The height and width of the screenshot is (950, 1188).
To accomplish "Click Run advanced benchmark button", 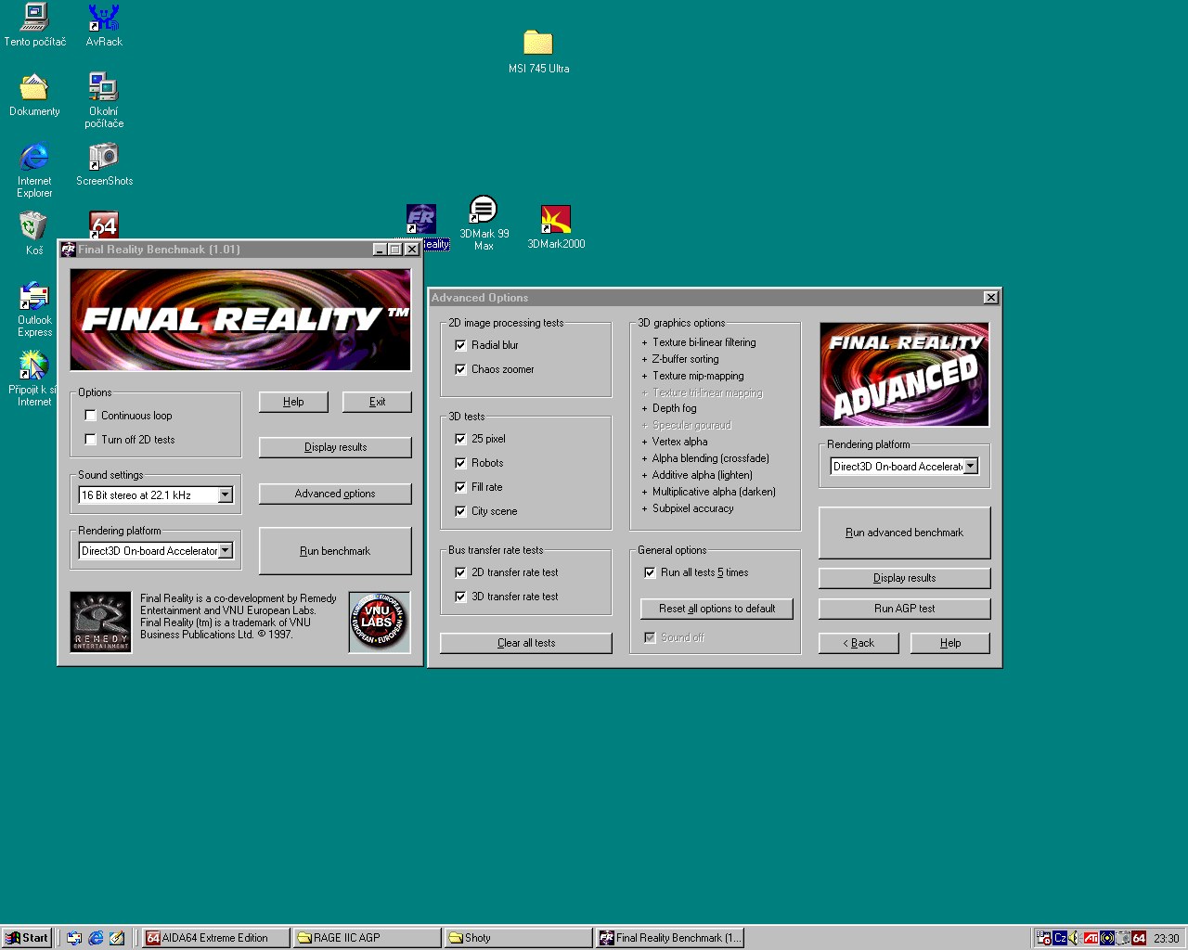I will click(904, 533).
